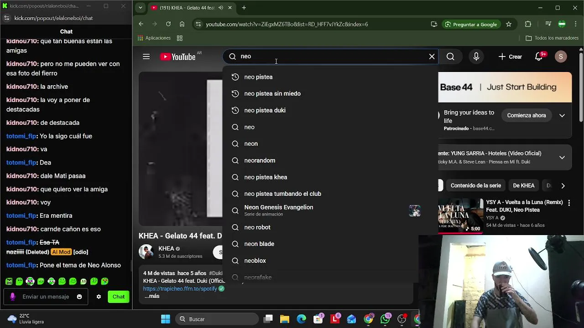584x328 pixels.
Task: Open WhatsApp from the taskbar
Action: tap(385, 319)
